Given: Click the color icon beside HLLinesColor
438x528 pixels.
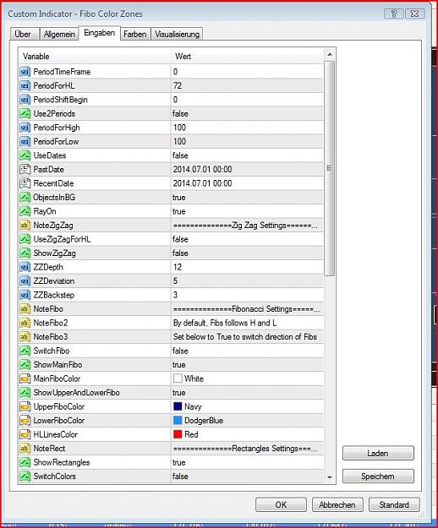Looking at the screenshot, I should click(x=25, y=435).
